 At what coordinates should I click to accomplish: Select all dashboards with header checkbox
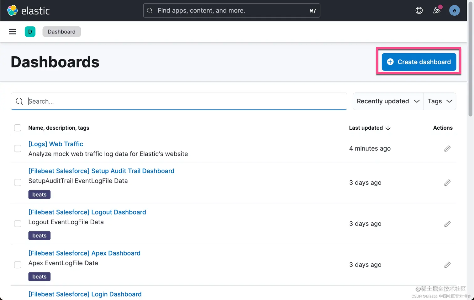point(18,128)
